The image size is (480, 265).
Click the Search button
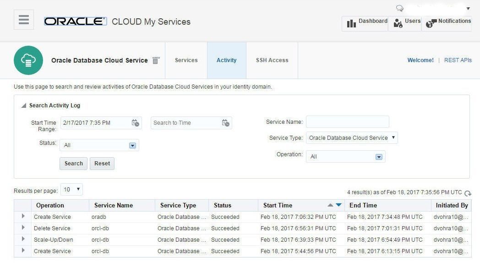coord(73,163)
